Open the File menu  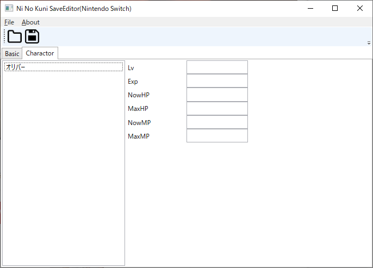9,22
